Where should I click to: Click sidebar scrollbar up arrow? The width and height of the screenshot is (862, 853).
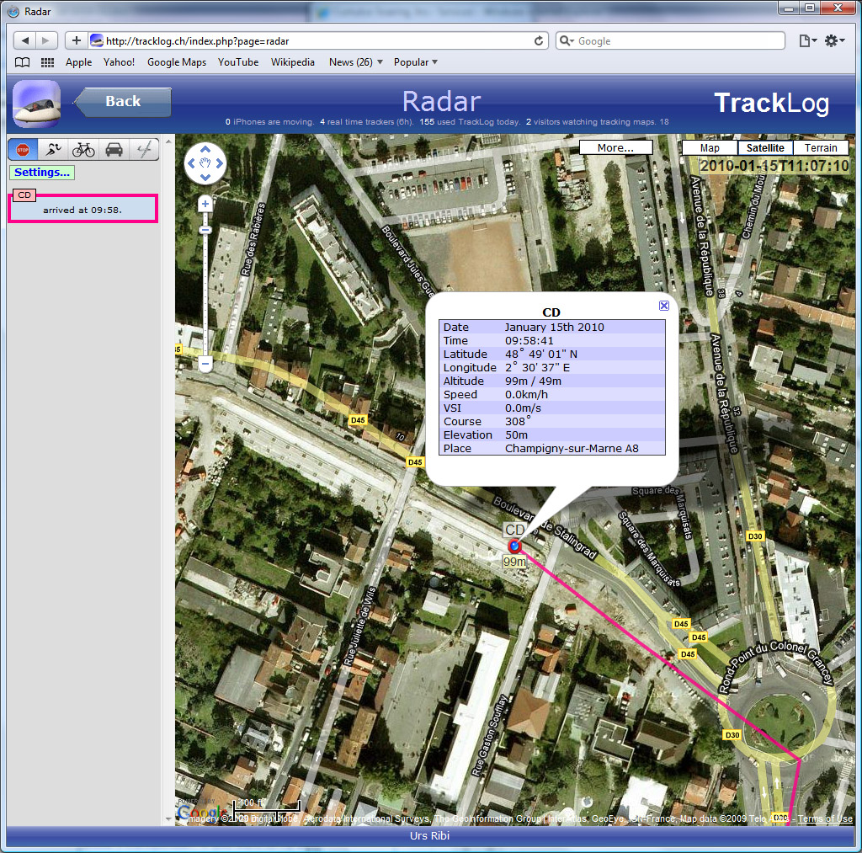pos(168,142)
